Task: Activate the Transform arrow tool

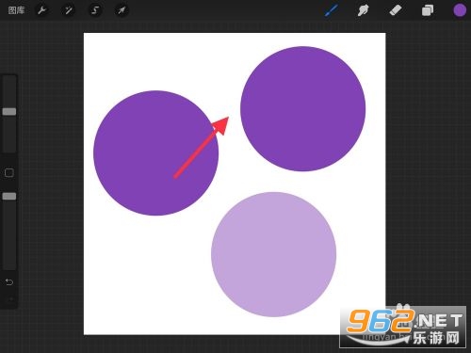Action: pyautogui.click(x=122, y=10)
